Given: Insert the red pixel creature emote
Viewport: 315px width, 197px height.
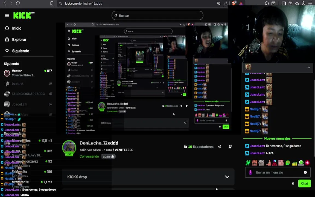Looking at the screenshot, I should click(275, 163).
